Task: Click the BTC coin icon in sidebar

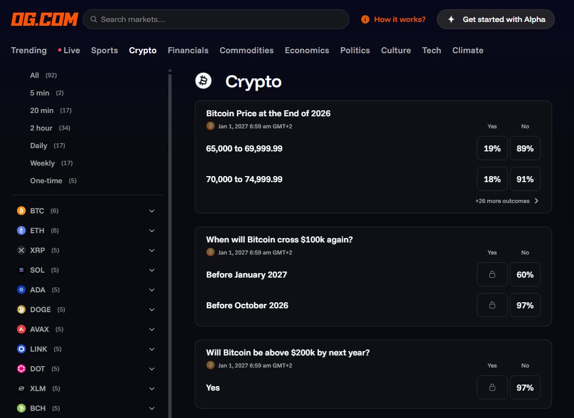Action: point(21,211)
